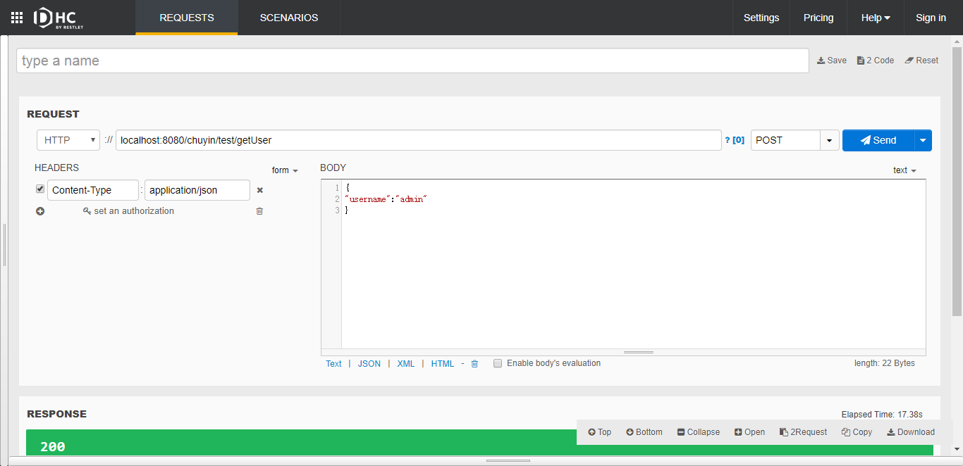
Task: Click the bottom panel resize handle
Action: (x=508, y=461)
